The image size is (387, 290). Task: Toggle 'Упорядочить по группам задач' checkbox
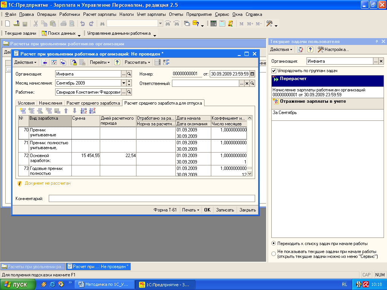pyautogui.click(x=274, y=71)
